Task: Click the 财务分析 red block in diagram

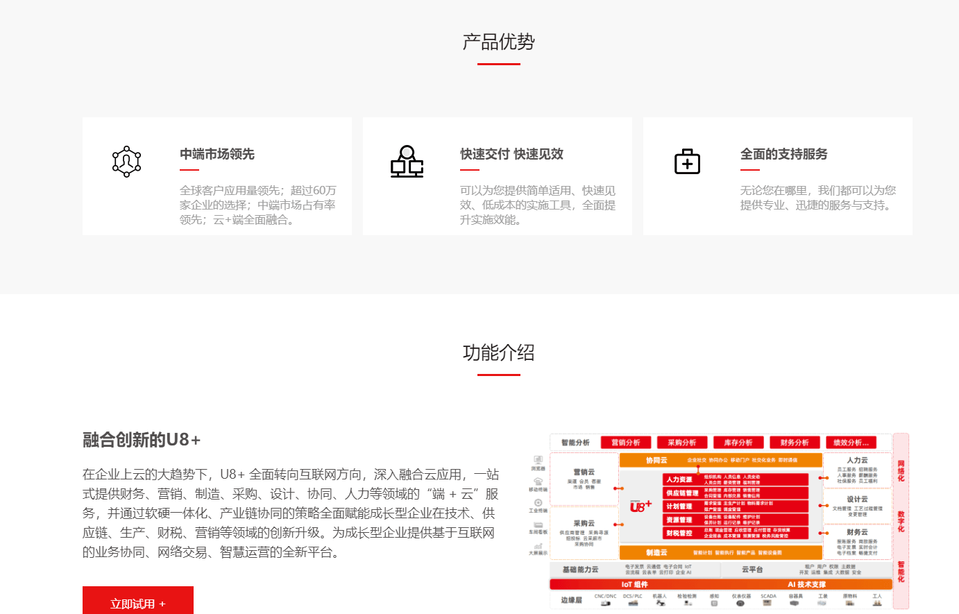Action: pyautogui.click(x=795, y=443)
